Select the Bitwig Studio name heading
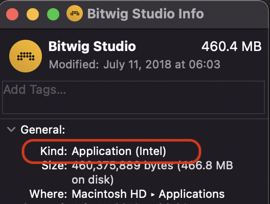This screenshot has width=270, height=204. click(92, 46)
